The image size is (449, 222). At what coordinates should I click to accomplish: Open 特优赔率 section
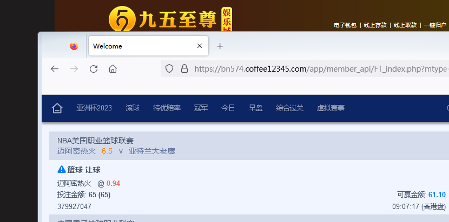(167, 108)
